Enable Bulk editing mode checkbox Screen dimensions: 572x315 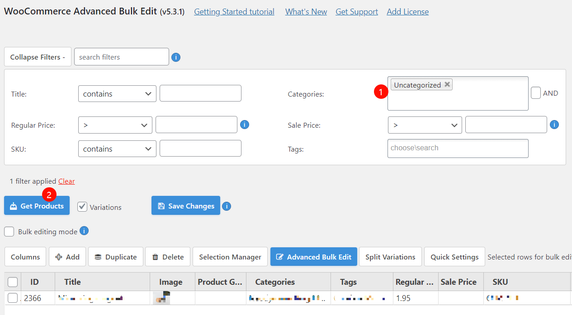tap(9, 232)
